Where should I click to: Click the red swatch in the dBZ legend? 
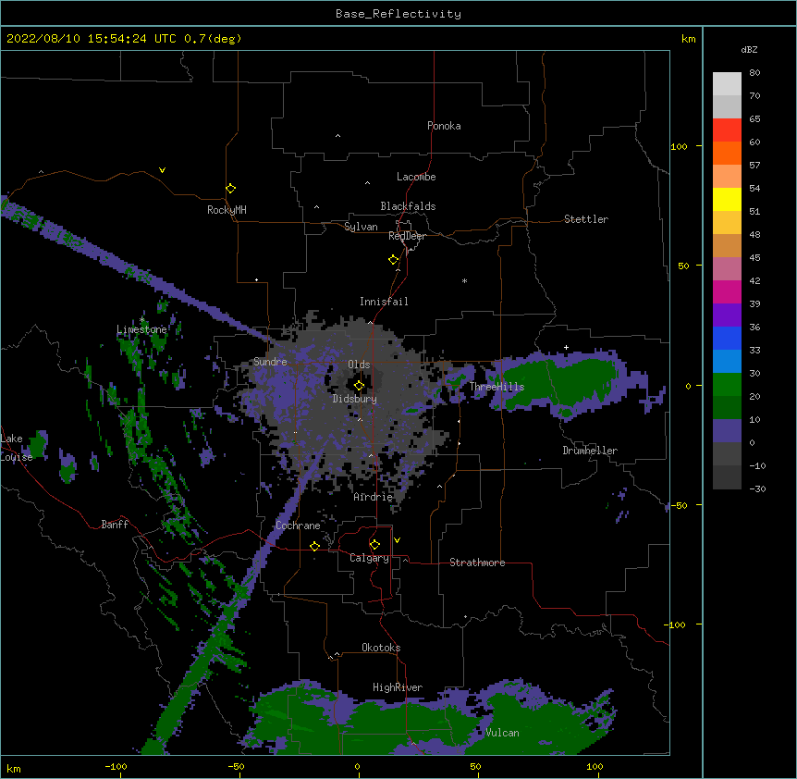(727, 130)
